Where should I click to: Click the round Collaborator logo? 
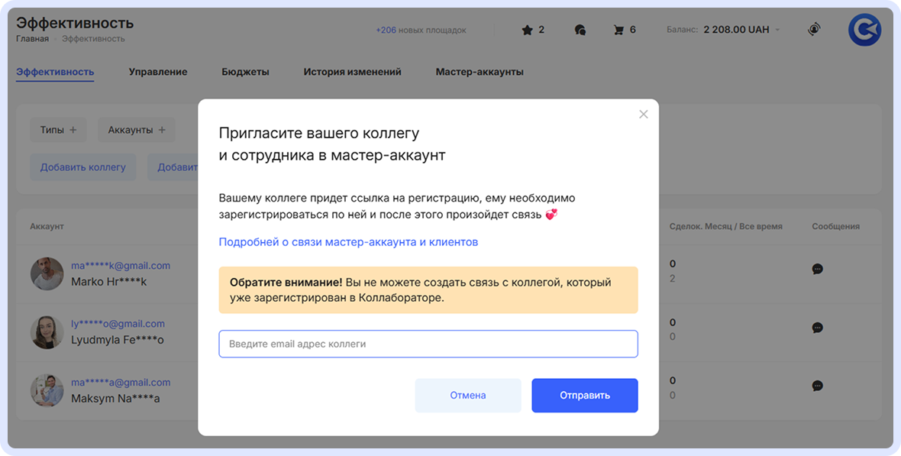coord(864,30)
